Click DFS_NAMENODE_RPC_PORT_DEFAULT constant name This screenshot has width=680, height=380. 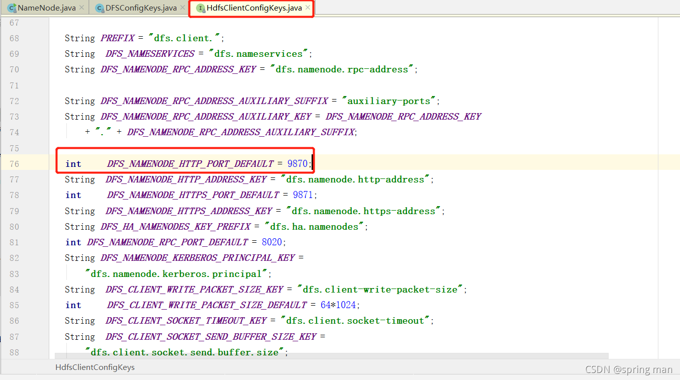[167, 242]
